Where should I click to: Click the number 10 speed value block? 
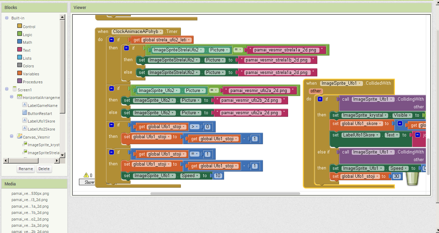pyautogui.click(x=218, y=176)
